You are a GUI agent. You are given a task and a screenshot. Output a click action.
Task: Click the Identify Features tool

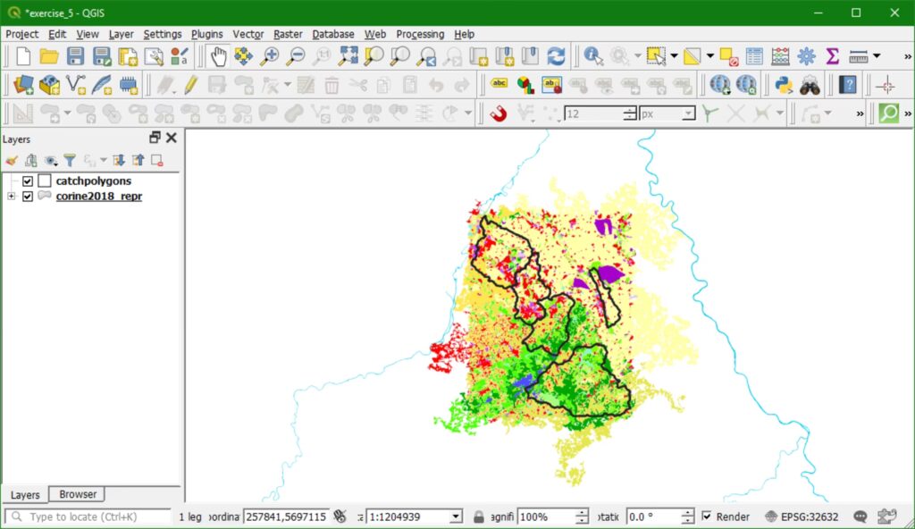click(x=593, y=56)
